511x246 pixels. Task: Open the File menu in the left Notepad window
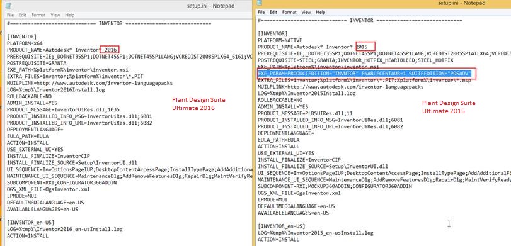tap(10, 15)
